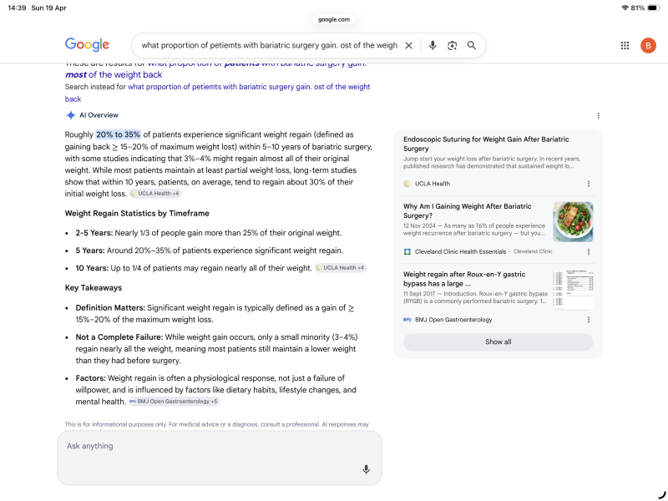Open AI Overview more options menu
The image size is (668, 501).
point(598,116)
